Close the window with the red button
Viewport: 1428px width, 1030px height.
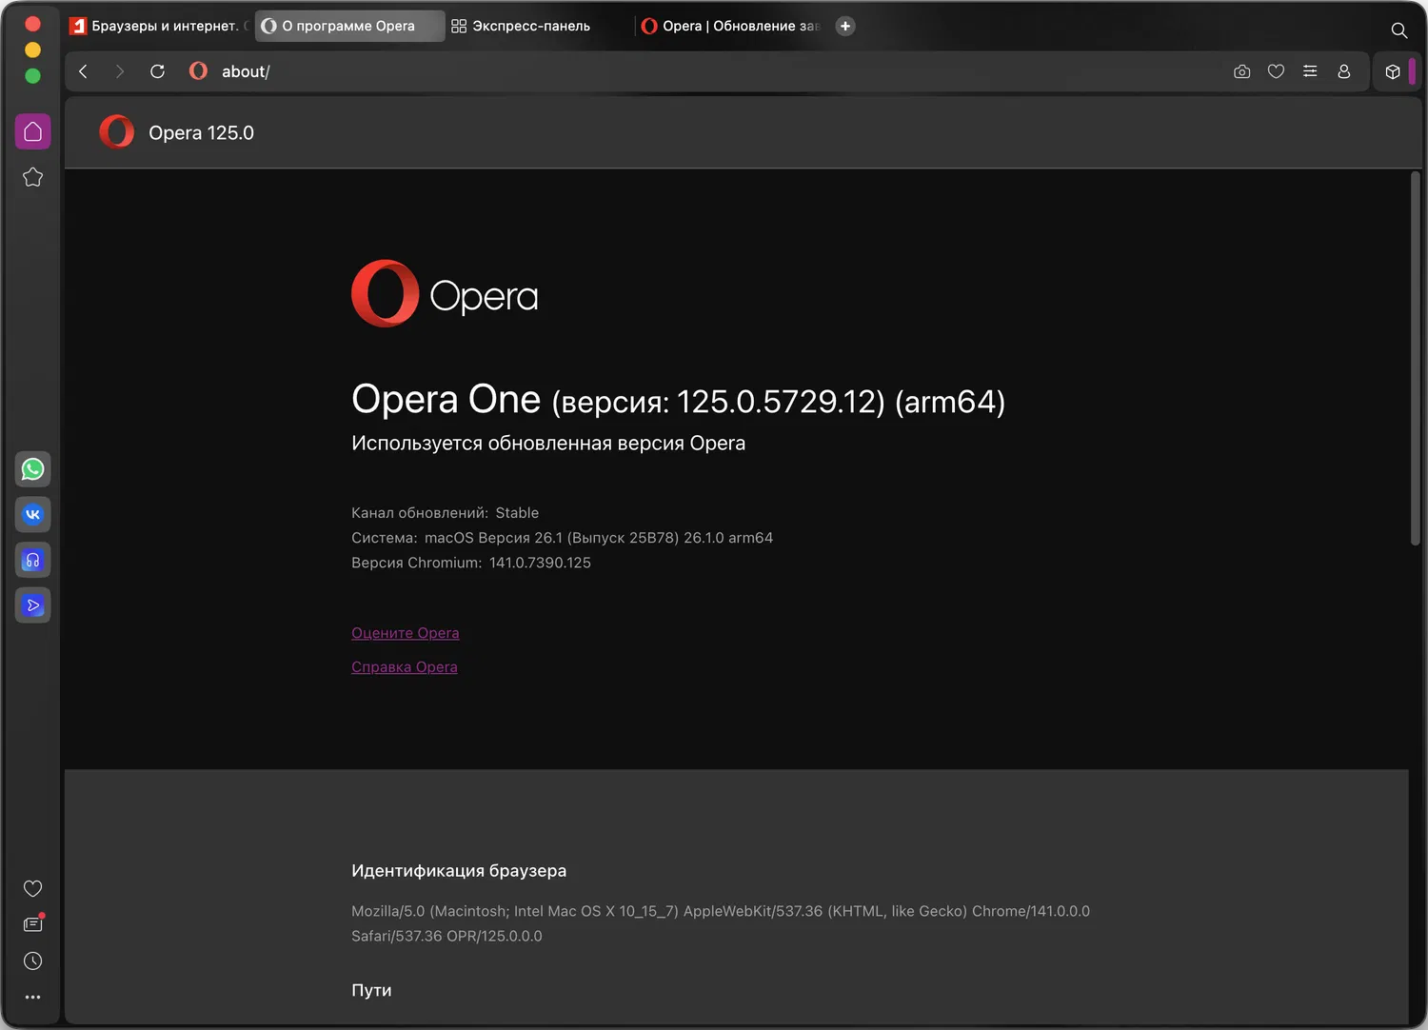[x=32, y=24]
